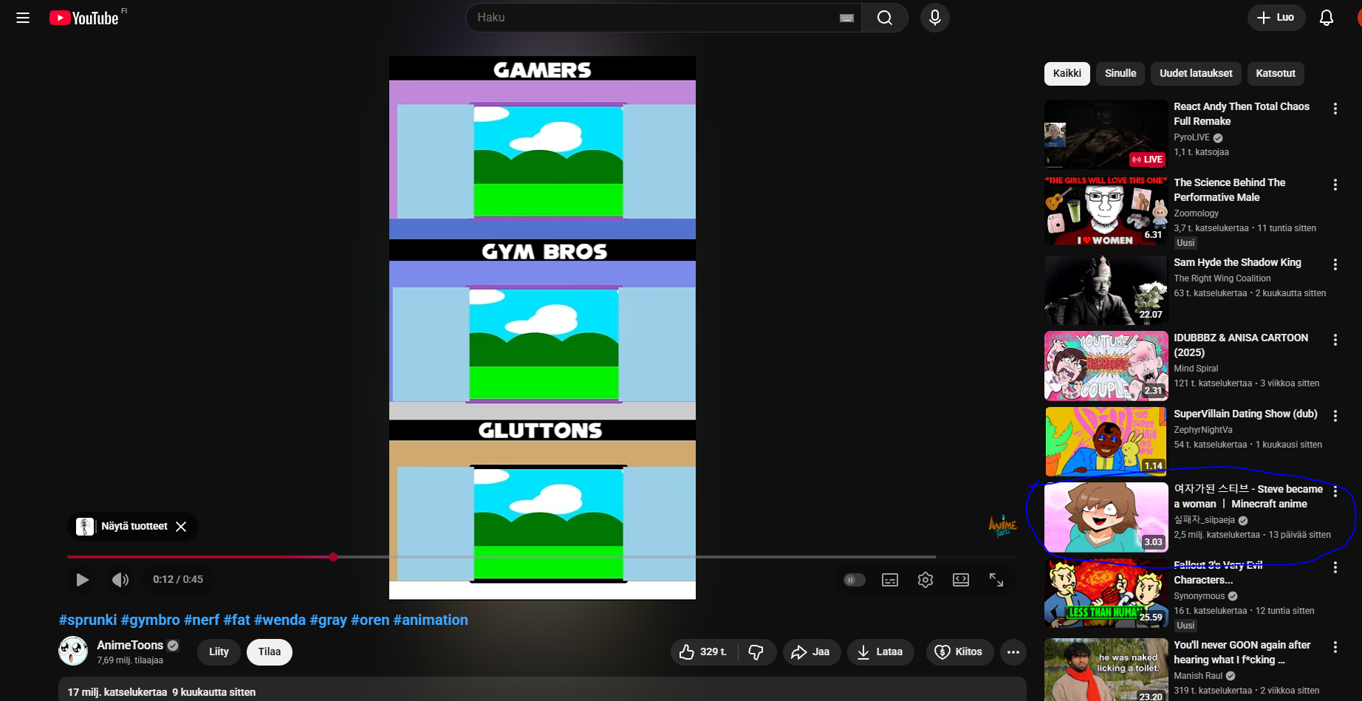
Task: Open the PyroLIVE channel name
Action: pyautogui.click(x=1191, y=138)
